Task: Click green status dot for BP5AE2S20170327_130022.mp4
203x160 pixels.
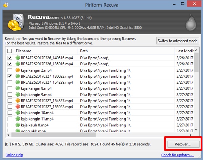Action: coord(18,76)
